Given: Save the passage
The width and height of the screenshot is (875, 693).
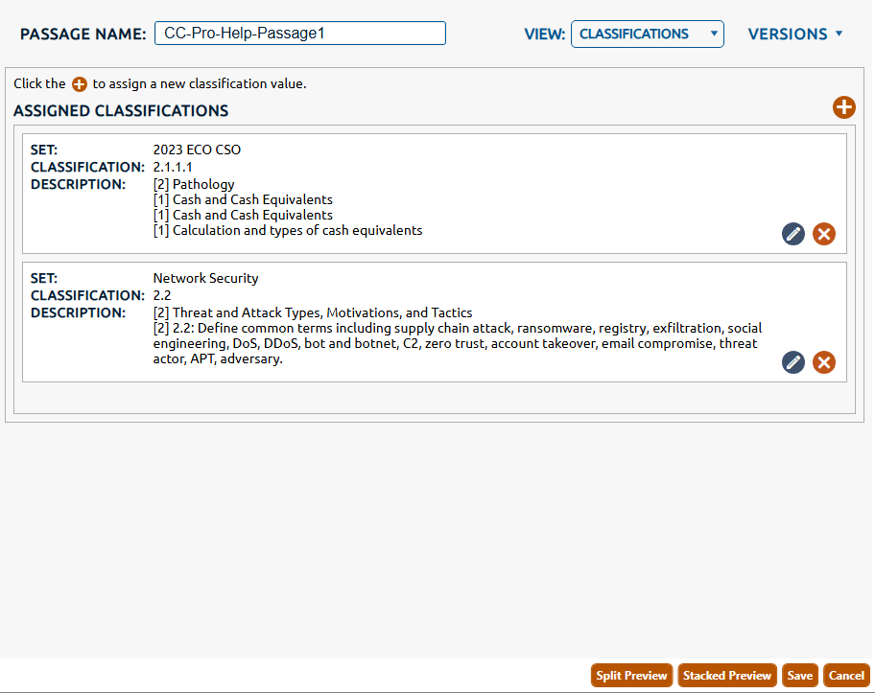Looking at the screenshot, I should coord(799,676).
